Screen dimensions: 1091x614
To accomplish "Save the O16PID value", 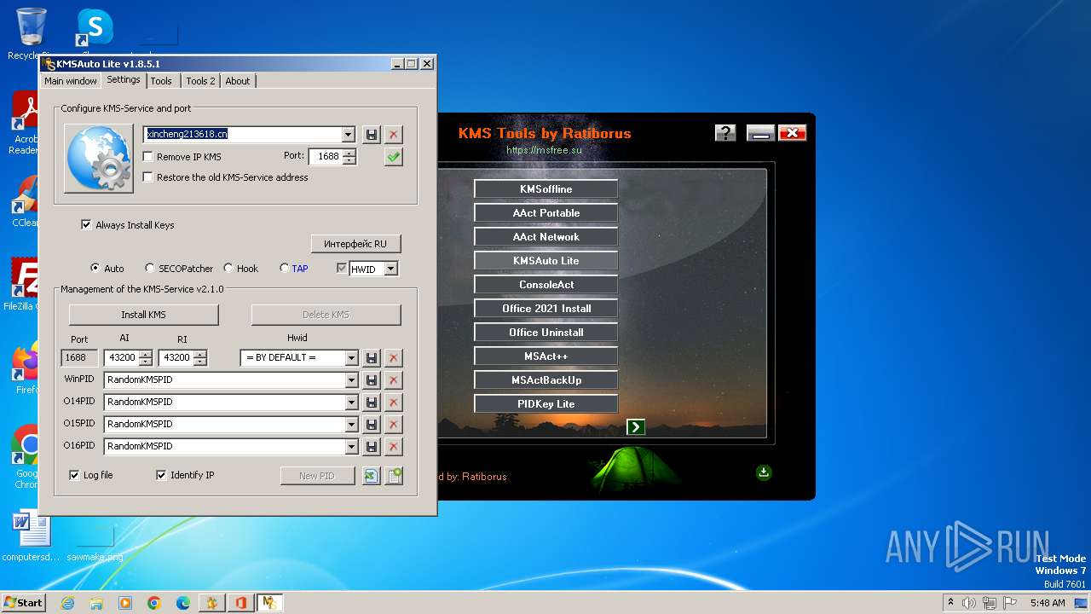I will coord(372,447).
